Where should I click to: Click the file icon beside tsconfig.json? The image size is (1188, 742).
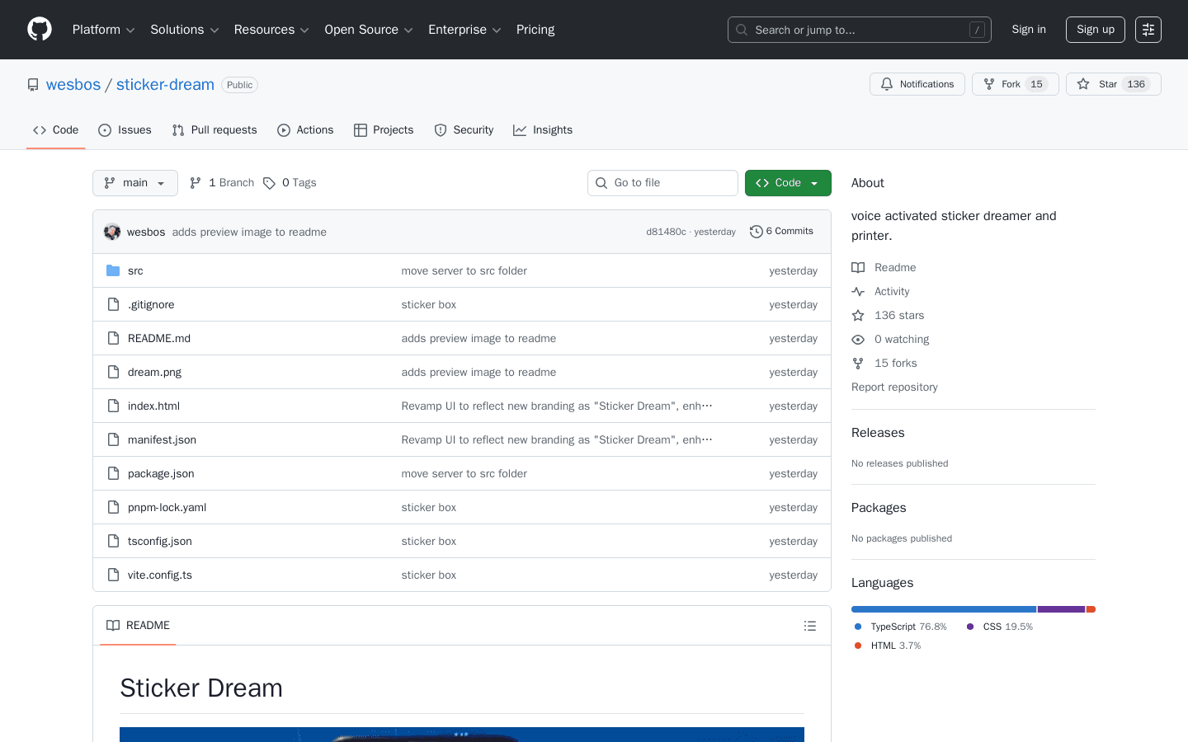113,541
